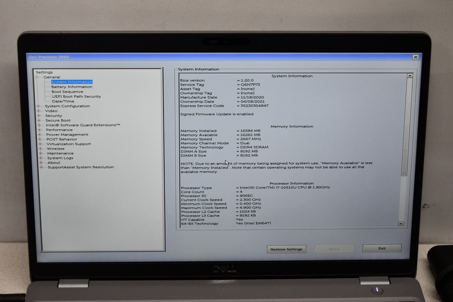This screenshot has width=453, height=302.
Task: Click Memory Technology value DDR4 SDRAM
Action: click(254, 147)
